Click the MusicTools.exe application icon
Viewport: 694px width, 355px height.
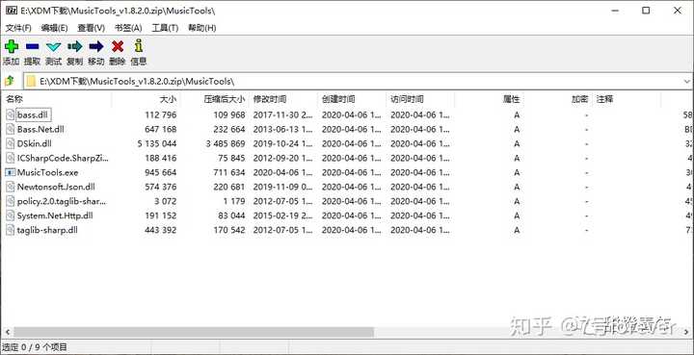pyautogui.click(x=11, y=172)
